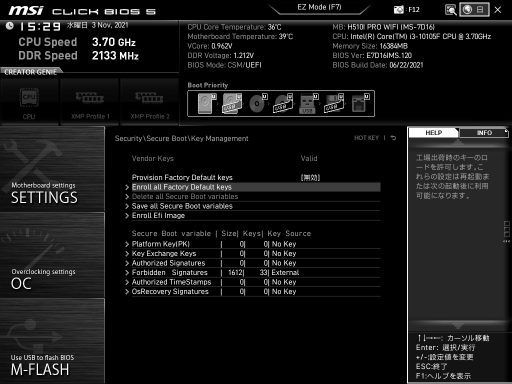The width and height of the screenshot is (512, 384).
Task: Select the CD/DVD drive boot priority icon
Action: click(x=257, y=104)
